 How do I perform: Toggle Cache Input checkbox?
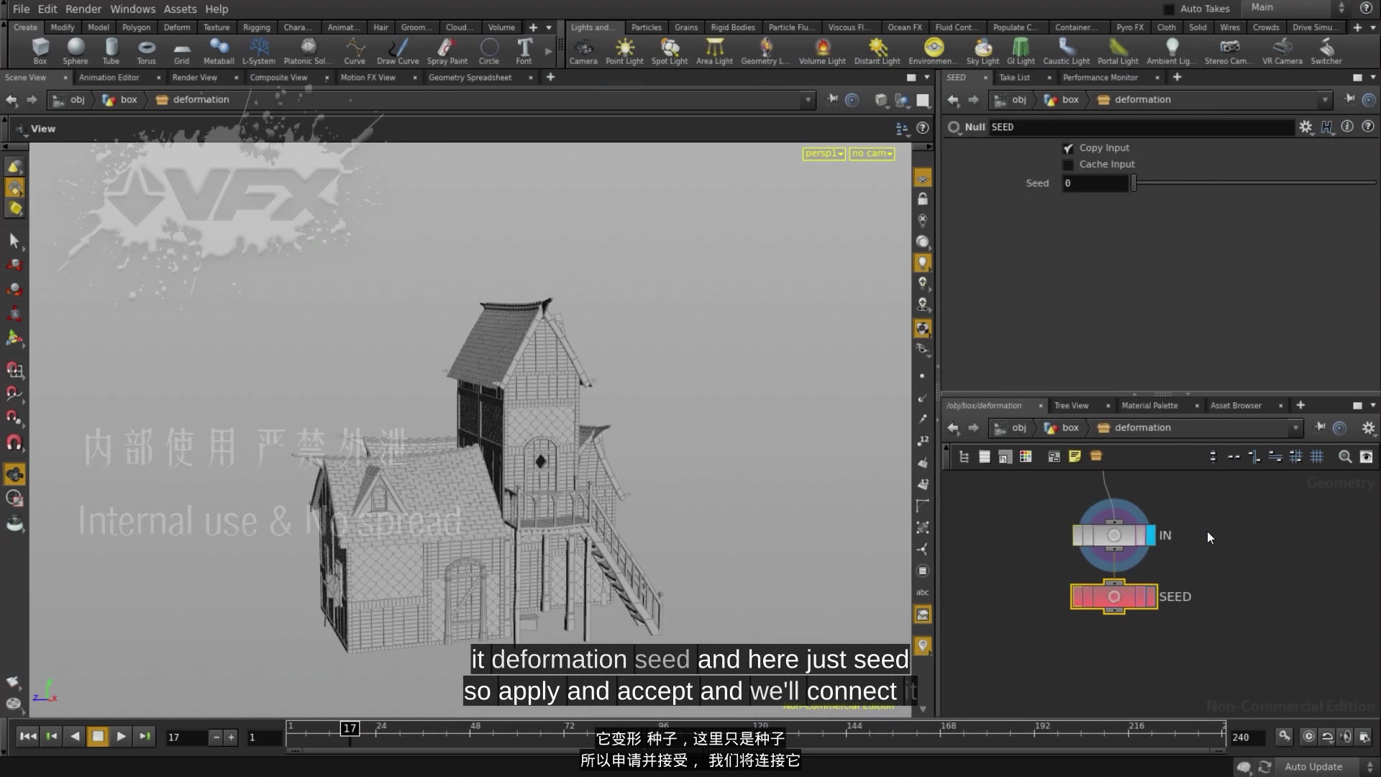1069,163
